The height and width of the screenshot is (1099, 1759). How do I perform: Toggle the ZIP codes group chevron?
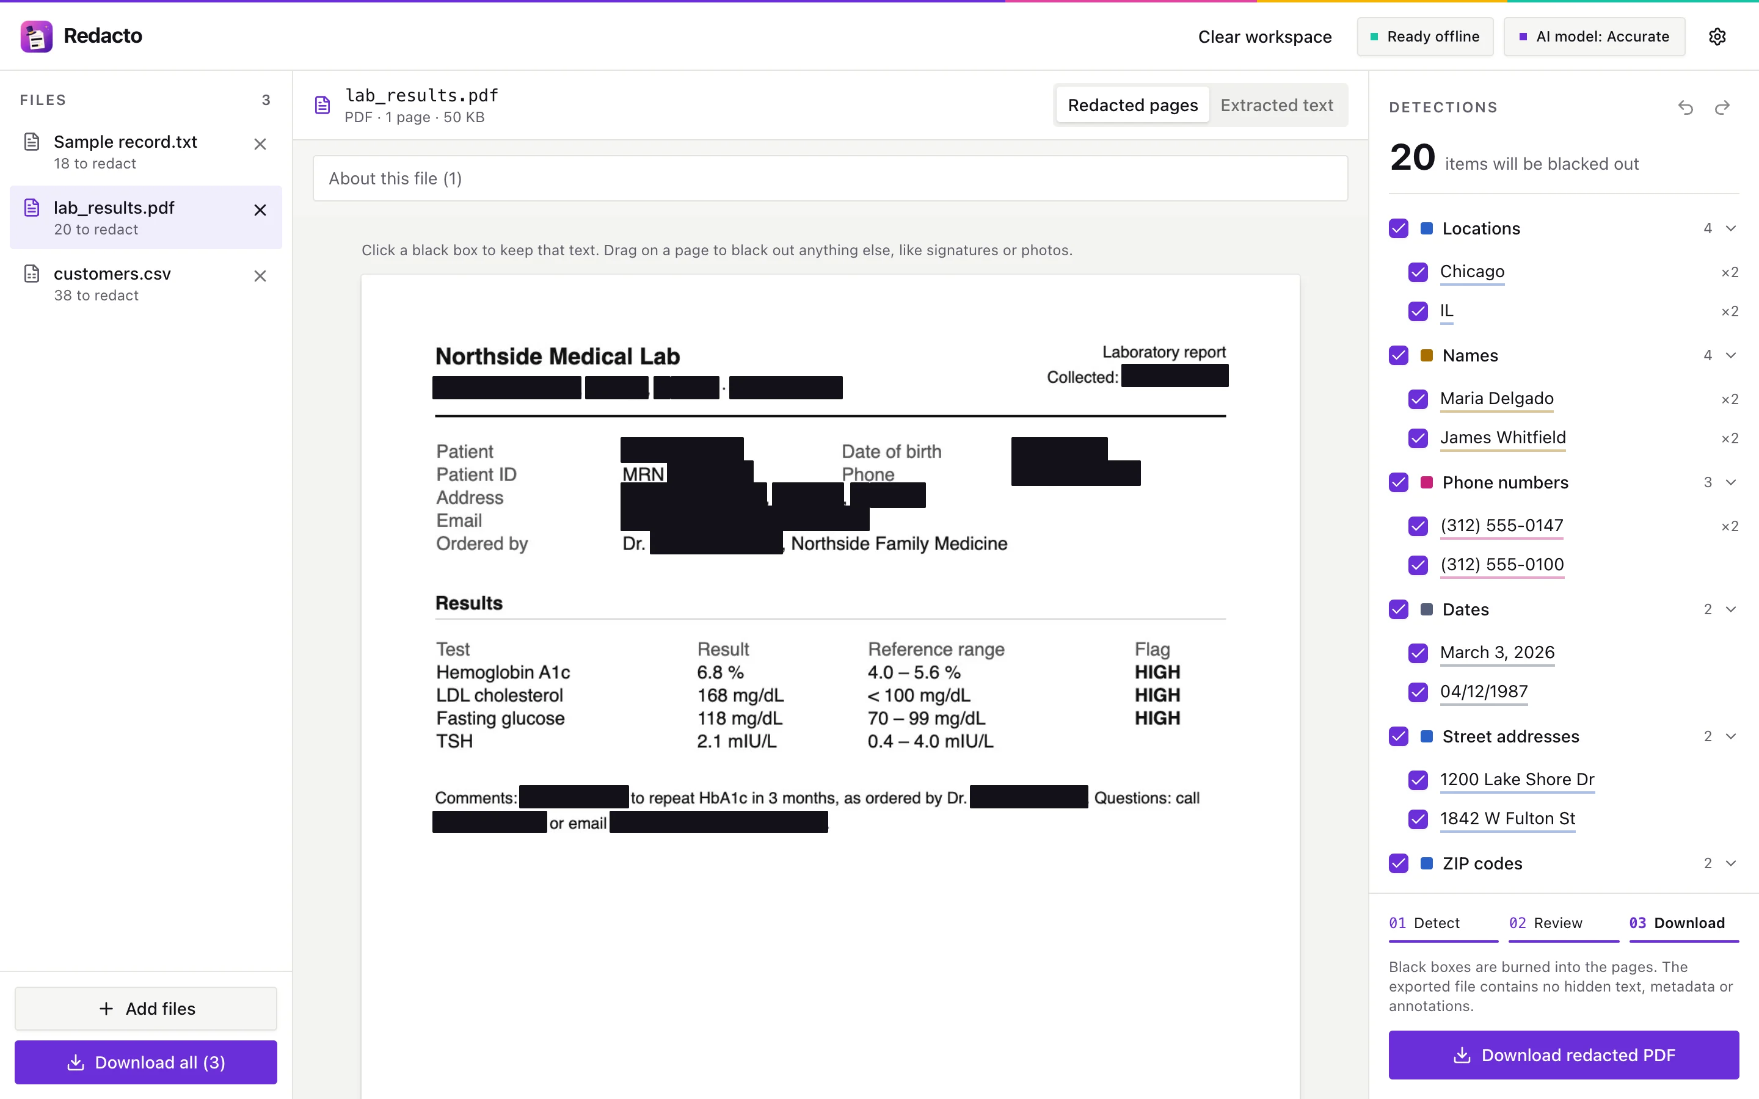(1731, 863)
